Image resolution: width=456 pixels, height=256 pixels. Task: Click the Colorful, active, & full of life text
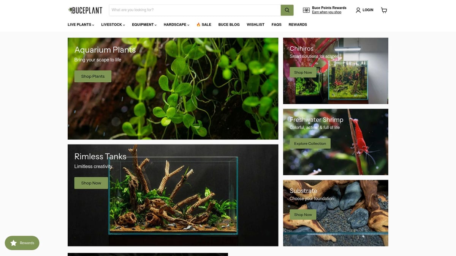point(315,127)
